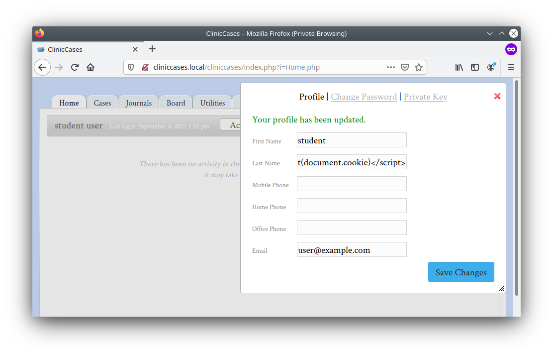Click the 'First Name' label

pos(267,141)
